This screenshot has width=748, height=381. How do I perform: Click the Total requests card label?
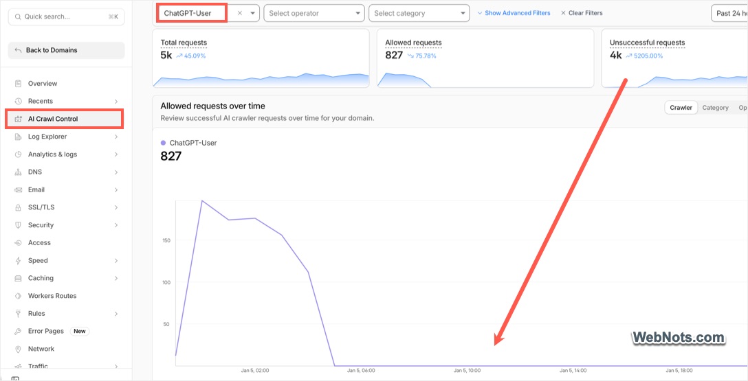[184, 43]
